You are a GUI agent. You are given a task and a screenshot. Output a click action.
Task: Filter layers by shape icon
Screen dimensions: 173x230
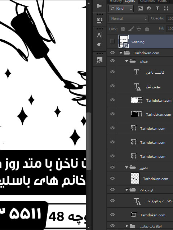click(166, 9)
